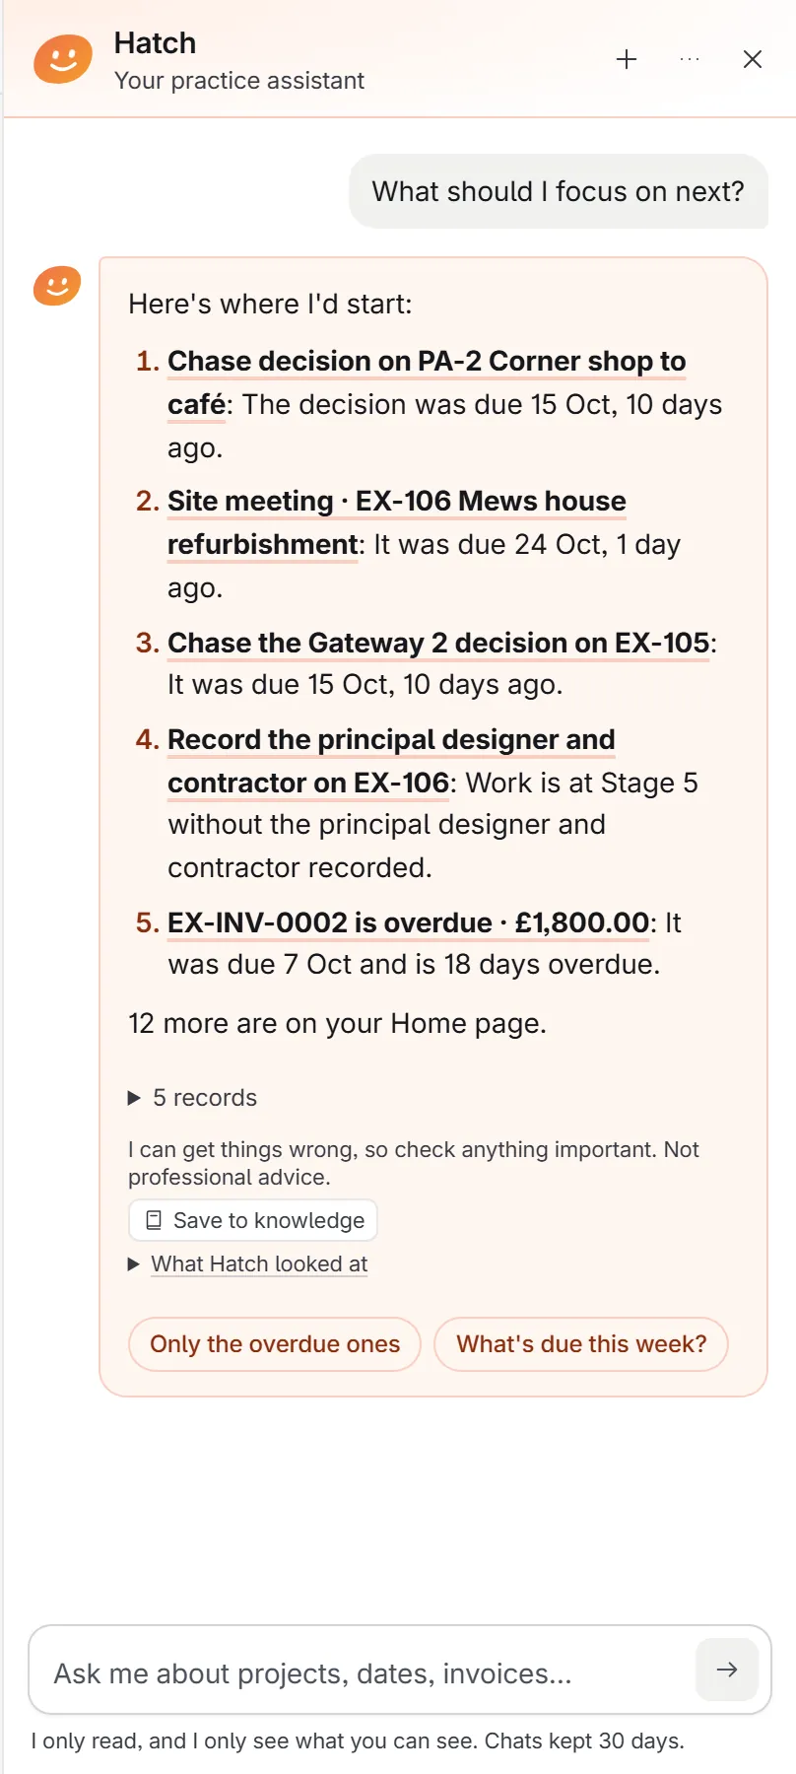Select What's due this week suggestion
Viewport: 796px width, 1774px height.
(581, 1344)
